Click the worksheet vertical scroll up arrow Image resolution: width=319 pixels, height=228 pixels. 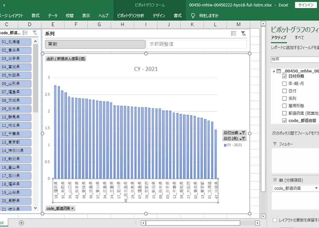pyautogui.click(x=263, y=24)
